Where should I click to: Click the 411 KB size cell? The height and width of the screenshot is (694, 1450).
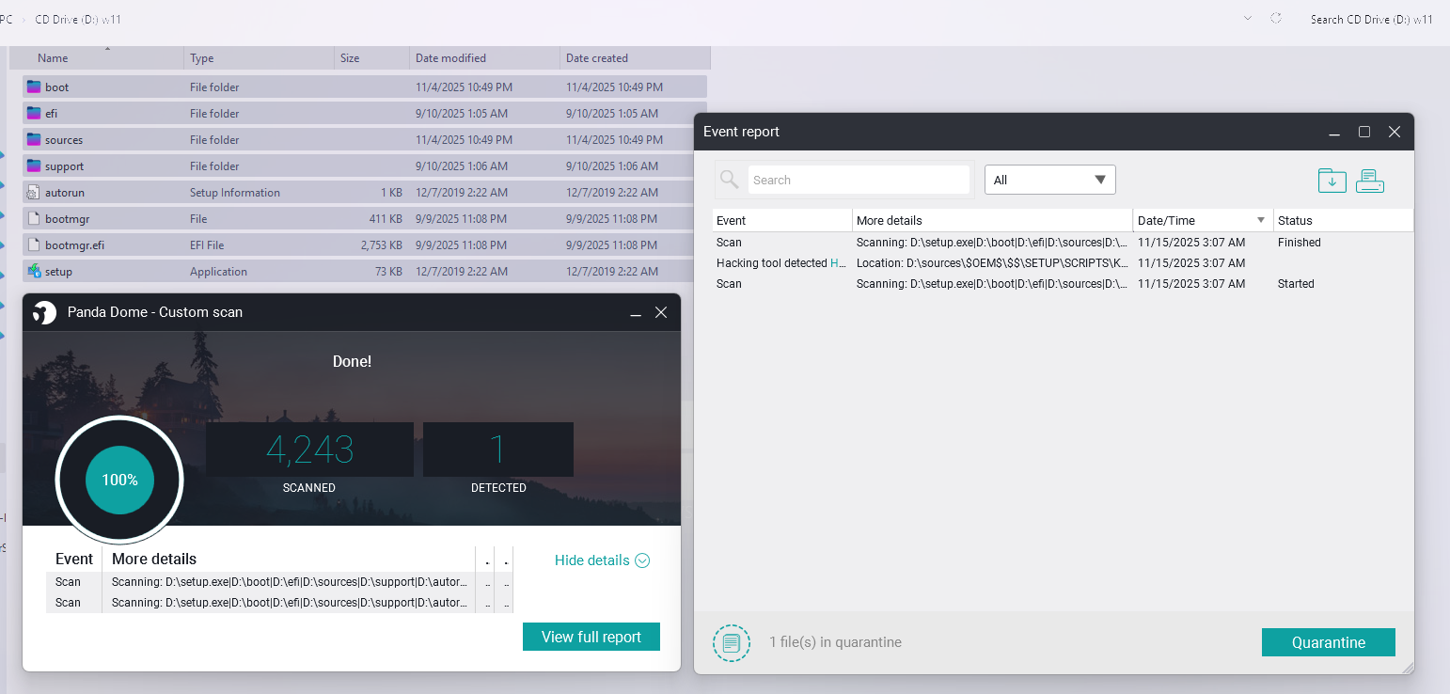(386, 219)
